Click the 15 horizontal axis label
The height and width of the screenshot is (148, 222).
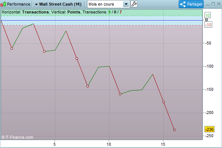pos(163,144)
